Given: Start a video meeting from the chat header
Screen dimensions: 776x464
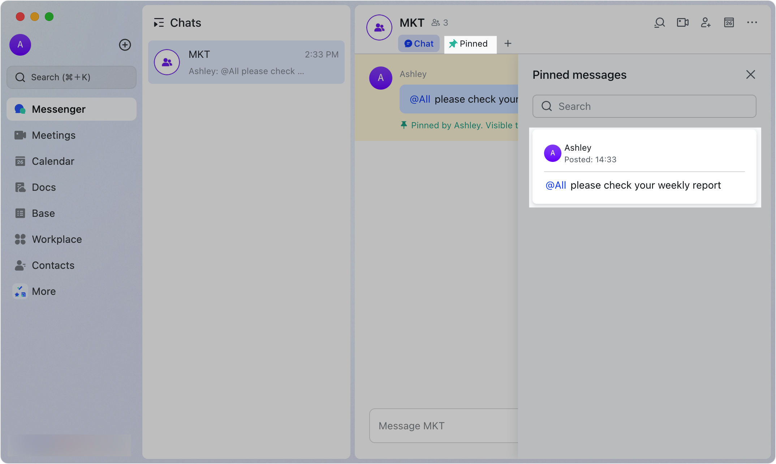Looking at the screenshot, I should click(x=682, y=22).
